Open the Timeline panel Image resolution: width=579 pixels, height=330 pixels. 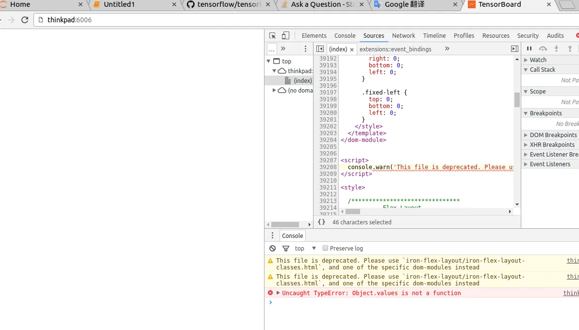(434, 36)
